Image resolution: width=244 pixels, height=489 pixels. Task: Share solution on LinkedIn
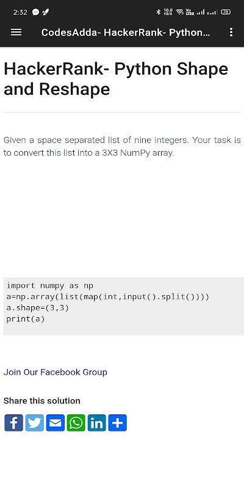pos(97,423)
